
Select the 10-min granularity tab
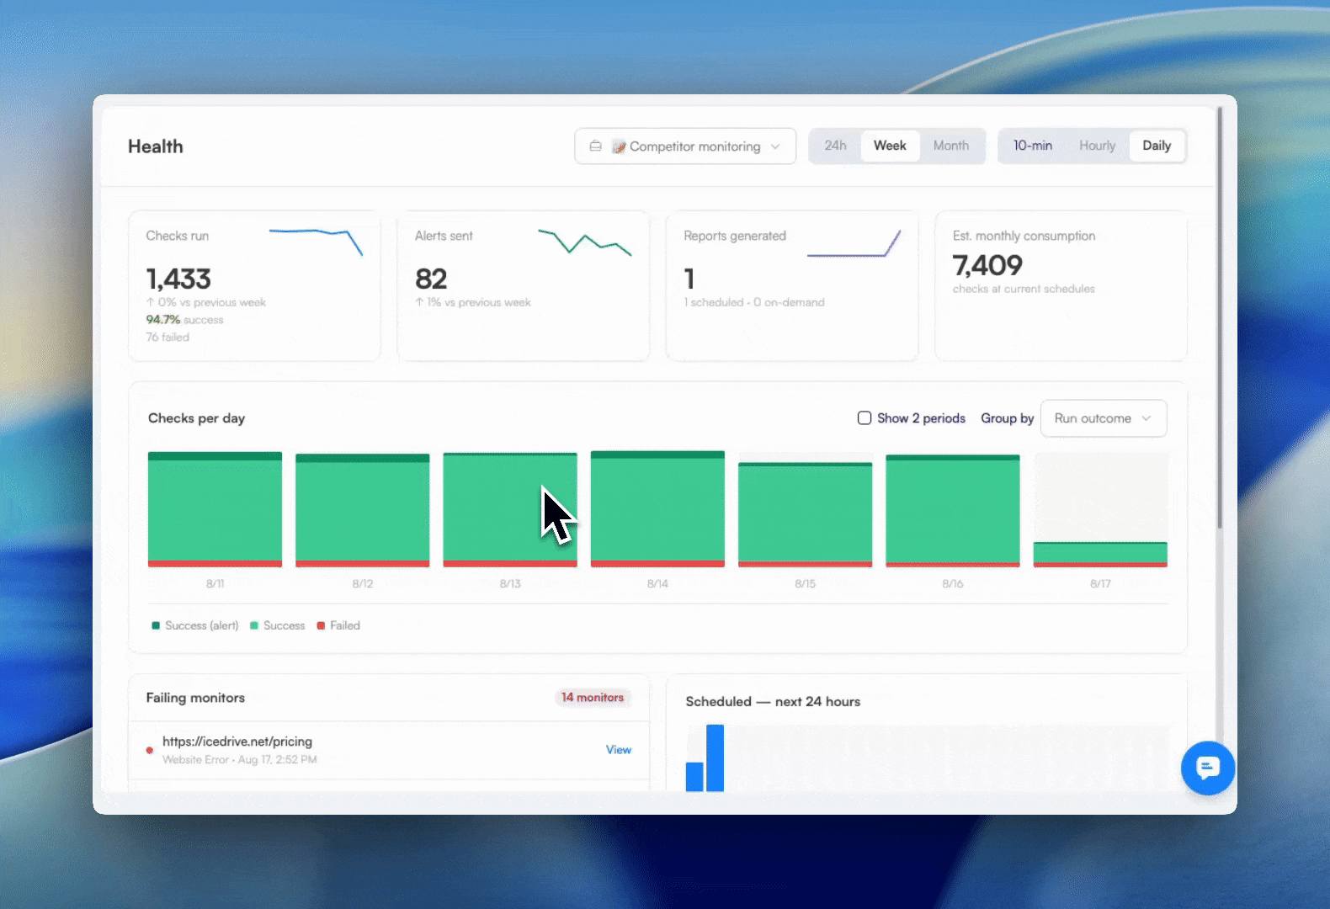(1033, 146)
